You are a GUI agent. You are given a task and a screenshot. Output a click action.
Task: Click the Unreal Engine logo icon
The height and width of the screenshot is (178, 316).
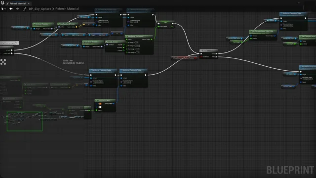(x=2, y=3)
